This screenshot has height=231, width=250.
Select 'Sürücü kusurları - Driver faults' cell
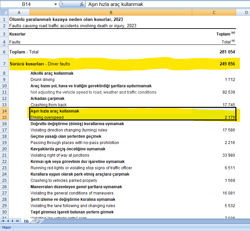coord(40,64)
